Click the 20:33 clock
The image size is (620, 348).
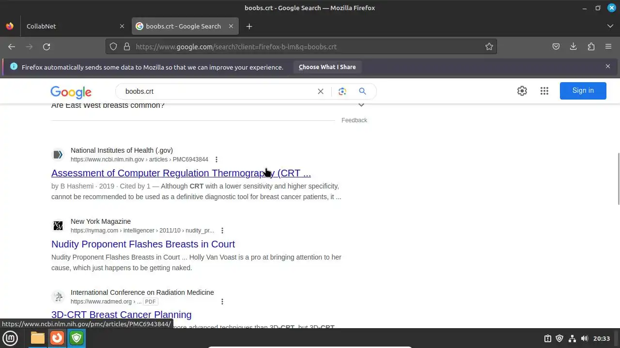[x=602, y=338]
